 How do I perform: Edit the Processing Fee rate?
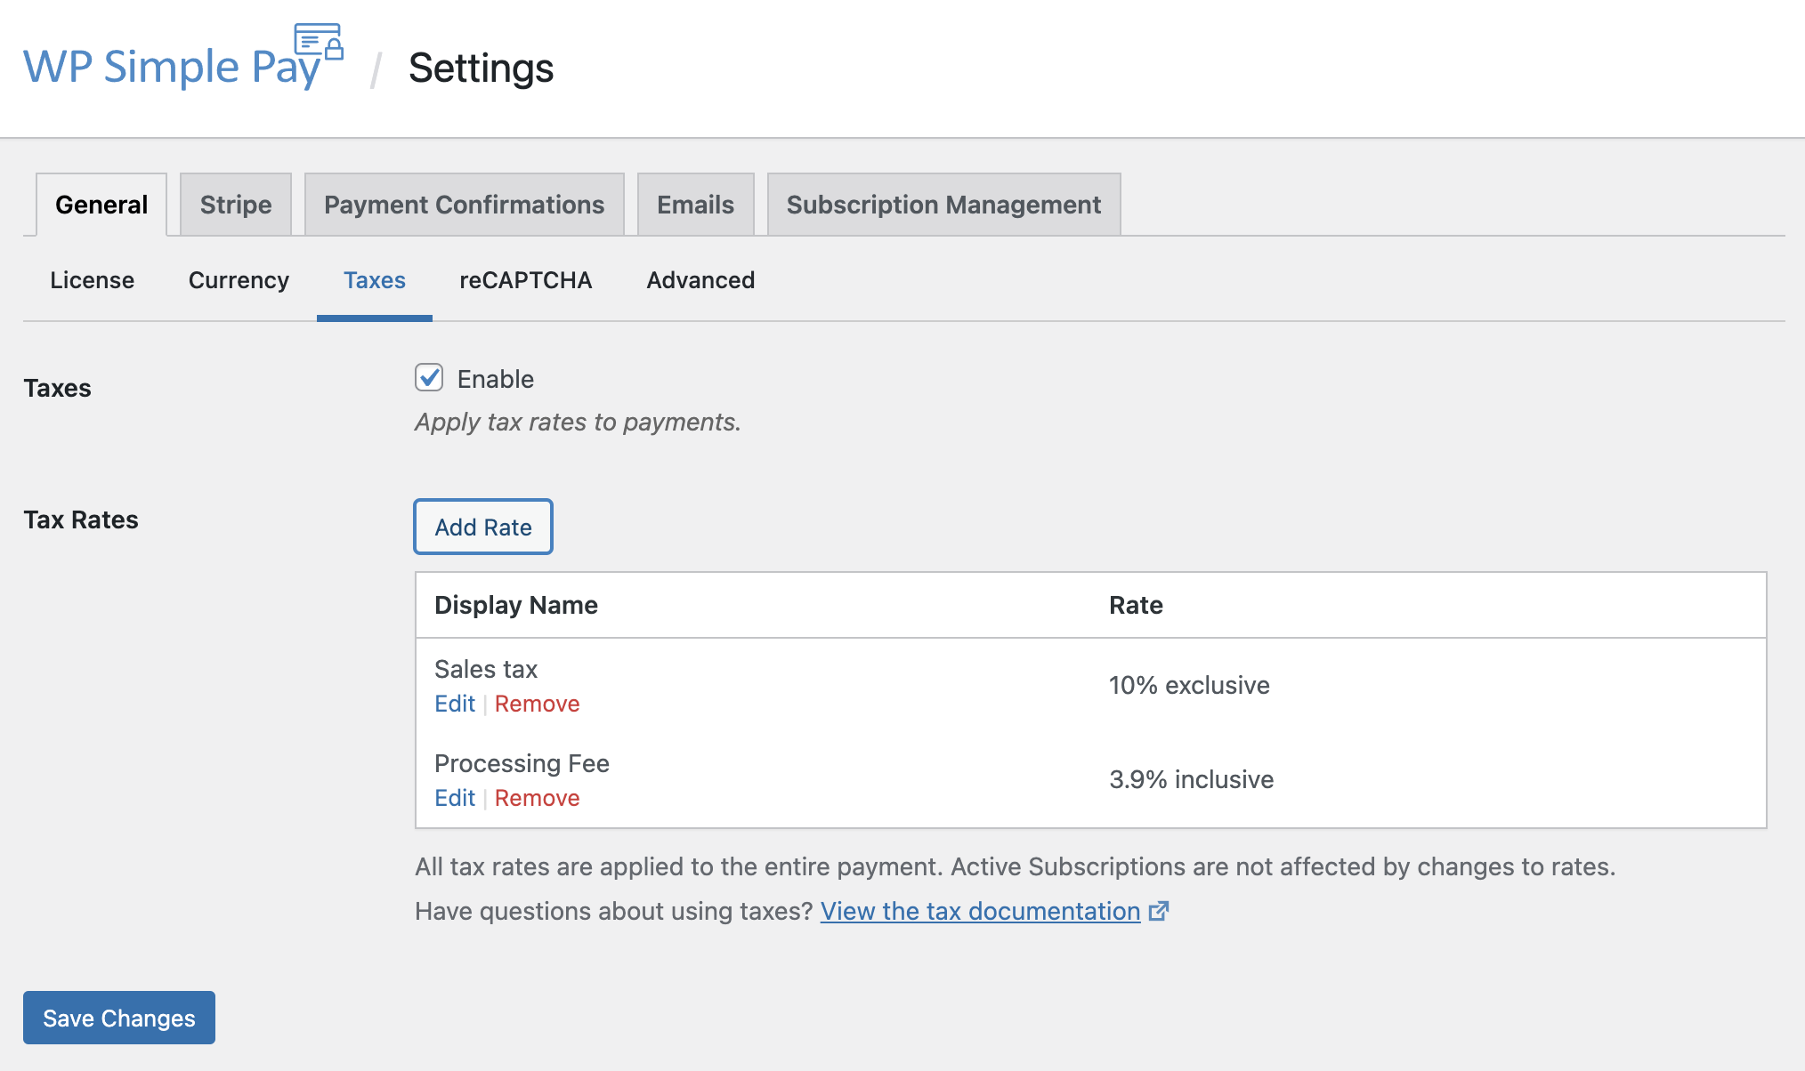click(x=455, y=798)
